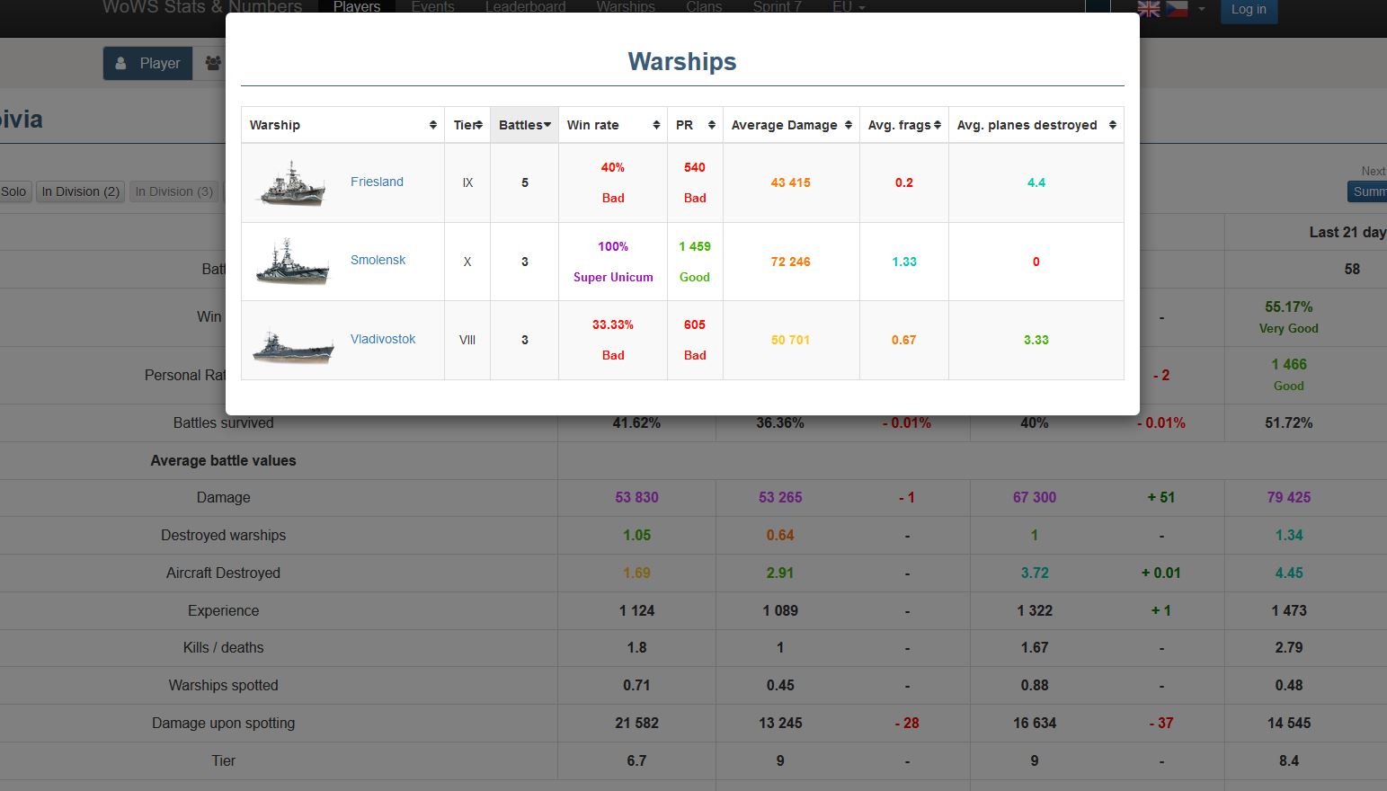
Task: Sort table by Avg. frags column
Action: click(x=903, y=125)
